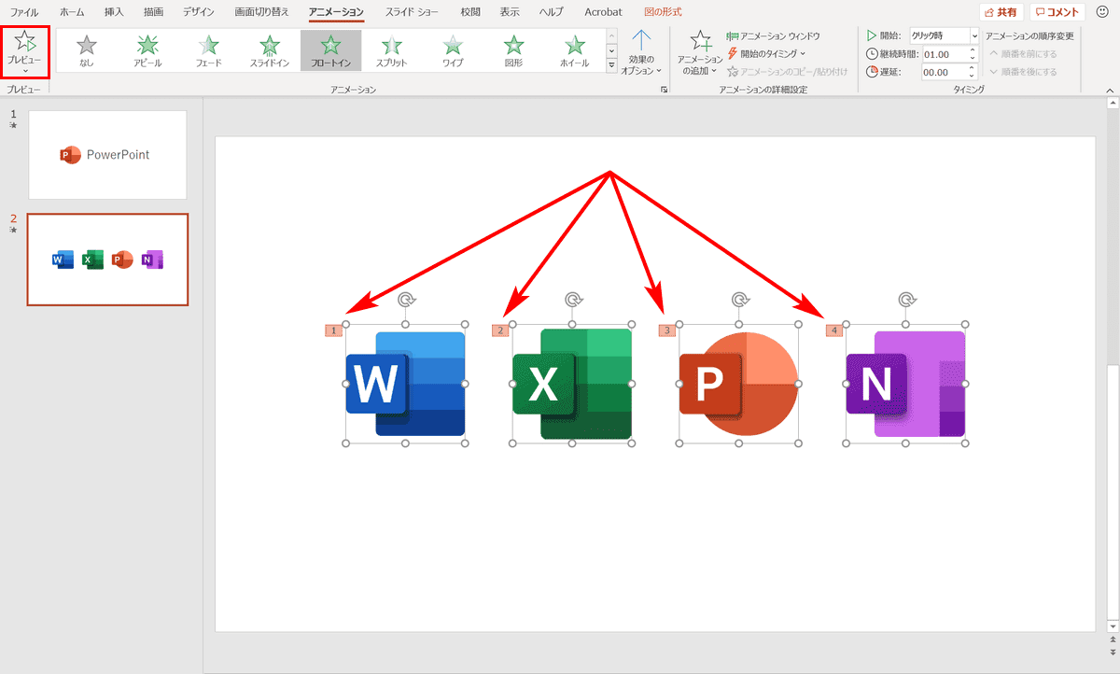This screenshot has height=674, width=1120.
Task: Expand the animation gallery with More arrow
Action: 611,65
